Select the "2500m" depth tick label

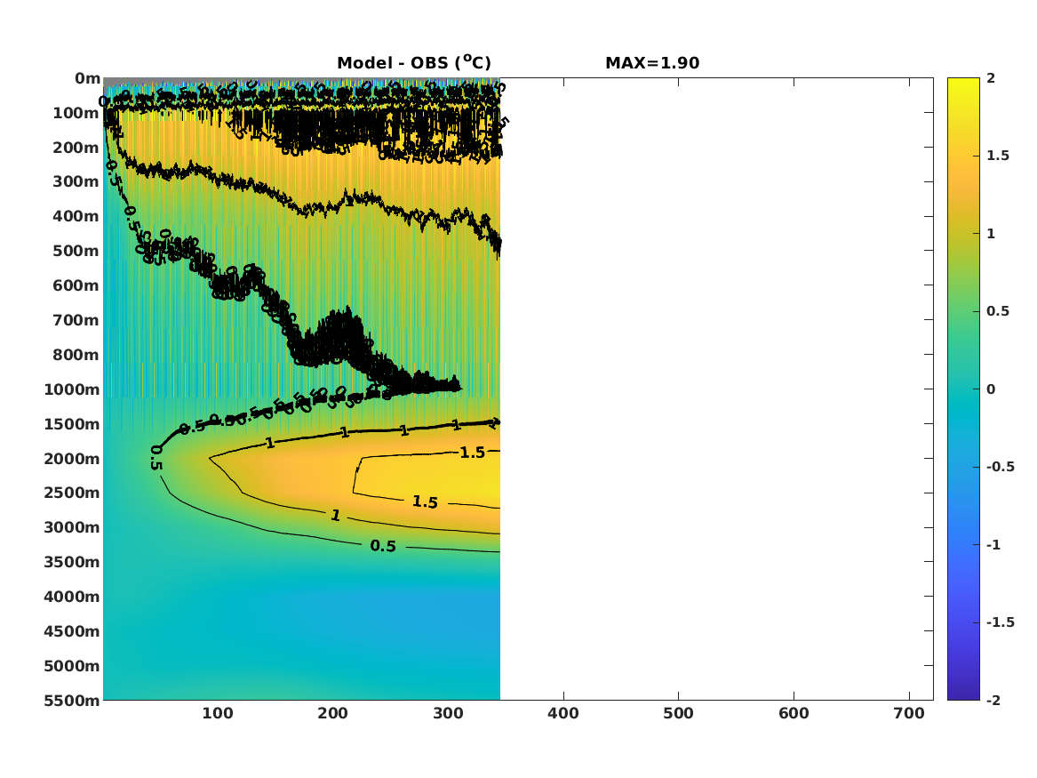(72, 493)
